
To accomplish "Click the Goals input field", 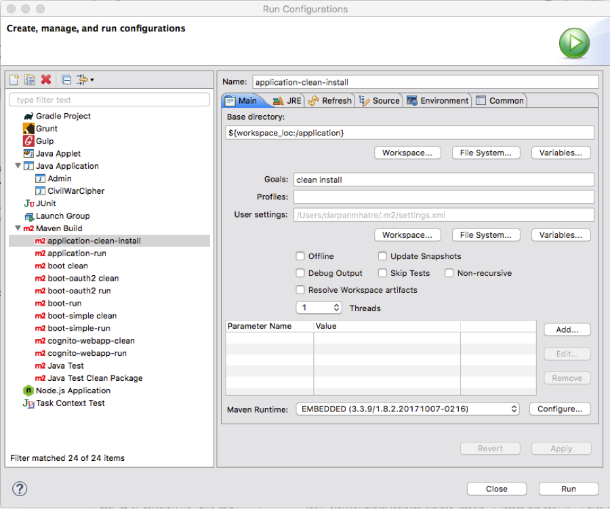I will coord(444,180).
